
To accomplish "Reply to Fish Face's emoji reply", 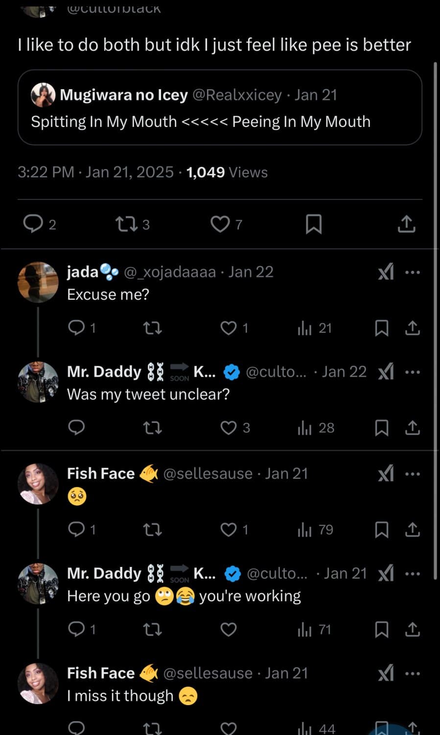I will pos(76,529).
